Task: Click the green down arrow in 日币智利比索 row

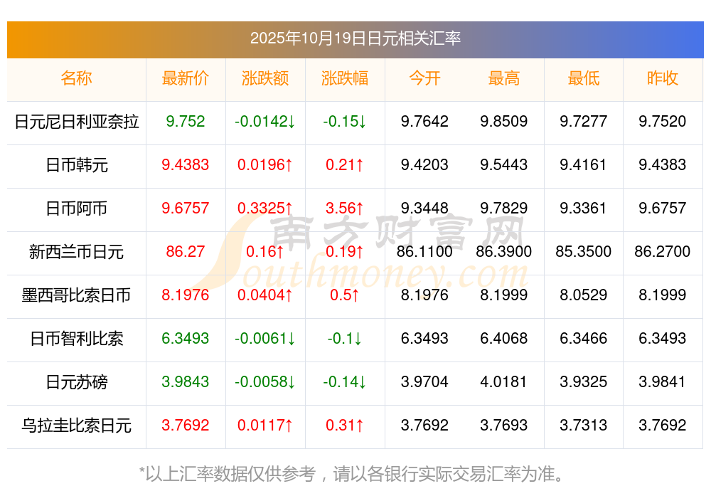Action: click(x=290, y=339)
